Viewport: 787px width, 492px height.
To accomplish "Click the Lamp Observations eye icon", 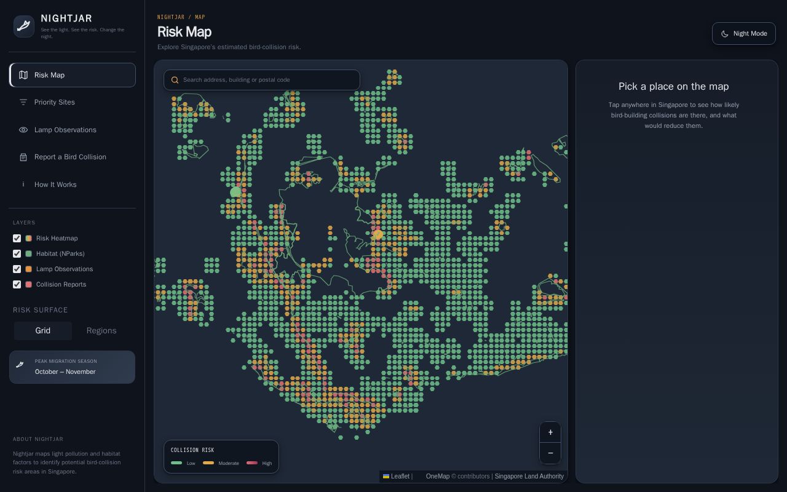I will click(23, 130).
